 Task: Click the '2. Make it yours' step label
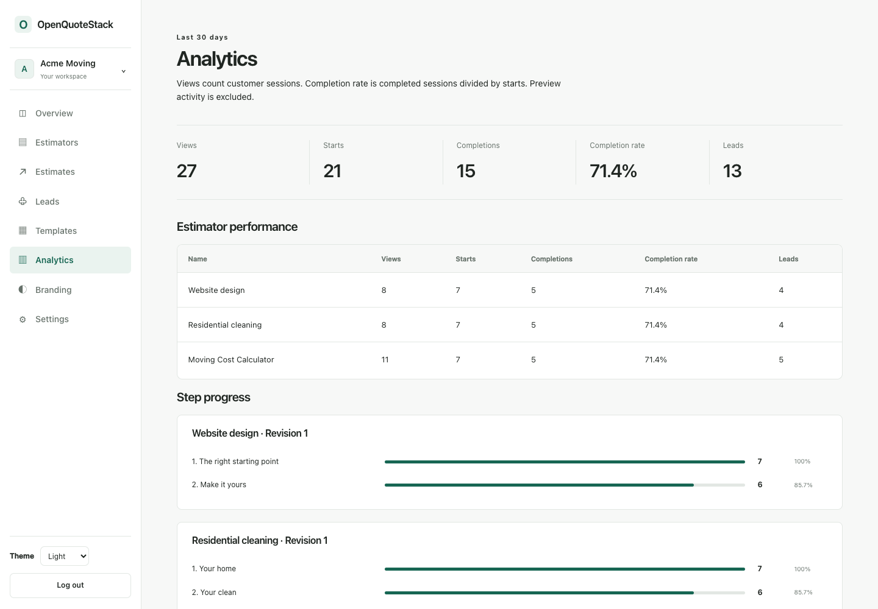tap(219, 485)
